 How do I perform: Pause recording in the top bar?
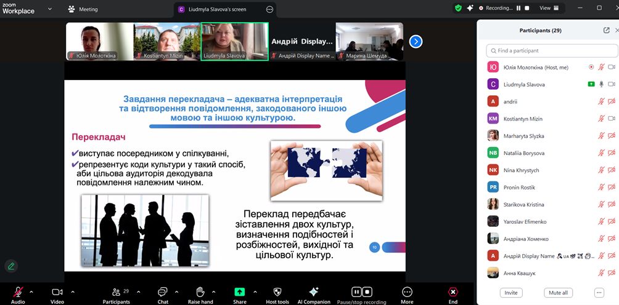(x=519, y=8)
